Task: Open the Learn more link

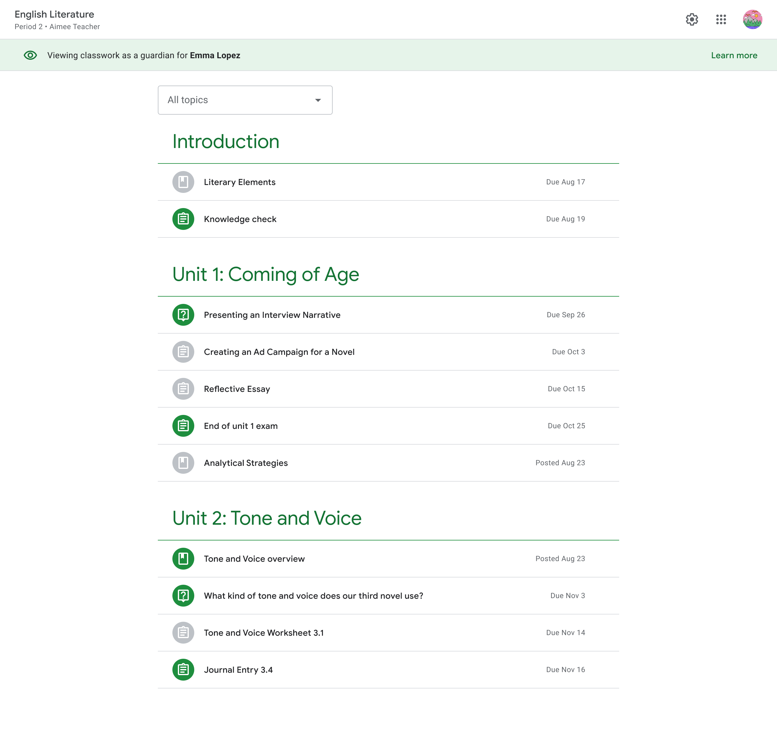Action: click(x=734, y=56)
